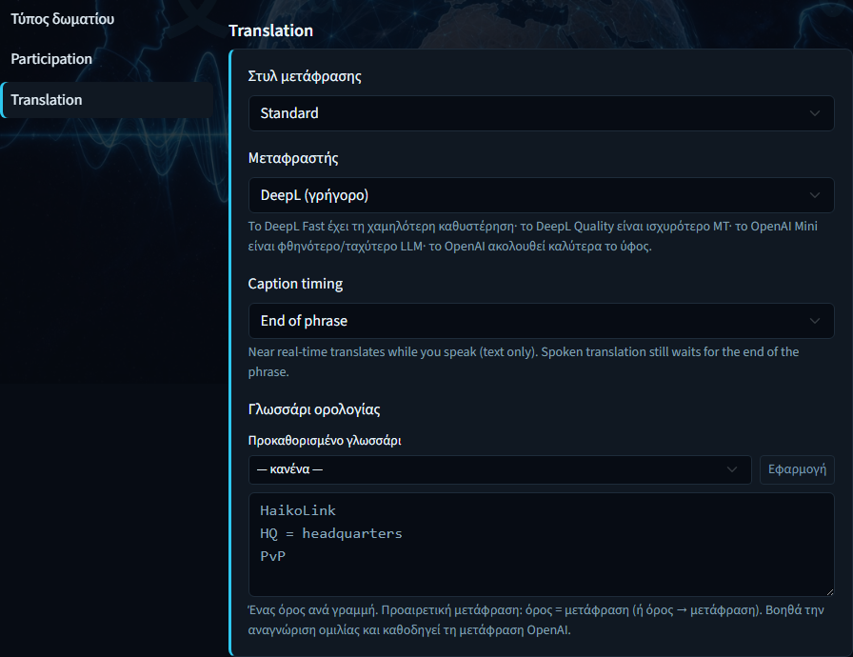Open the End of phrase timing dropdown
The image size is (853, 657).
[x=542, y=321]
